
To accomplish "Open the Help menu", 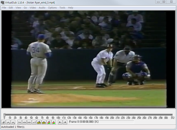I will [71, 8].
